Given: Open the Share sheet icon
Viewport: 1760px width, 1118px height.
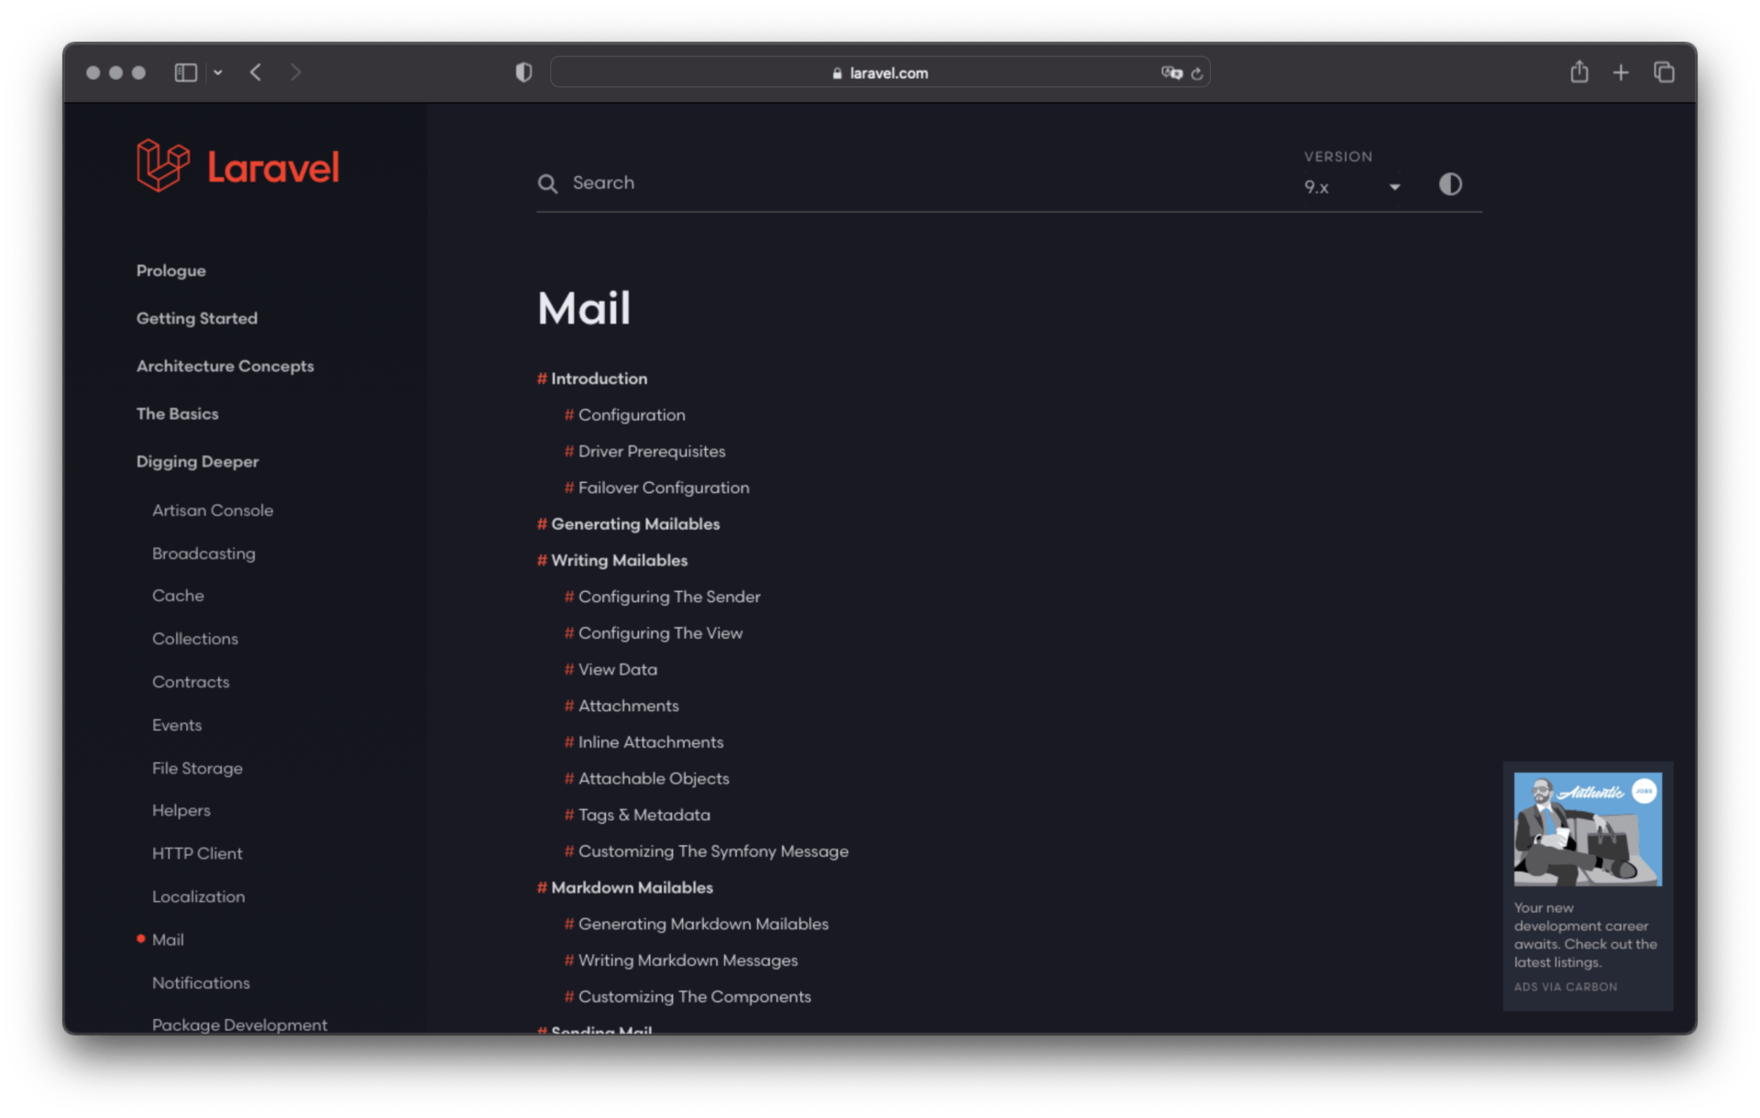Looking at the screenshot, I should tap(1578, 72).
